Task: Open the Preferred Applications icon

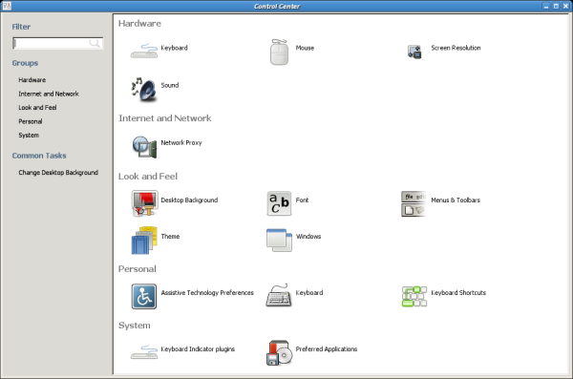Action: tap(279, 352)
